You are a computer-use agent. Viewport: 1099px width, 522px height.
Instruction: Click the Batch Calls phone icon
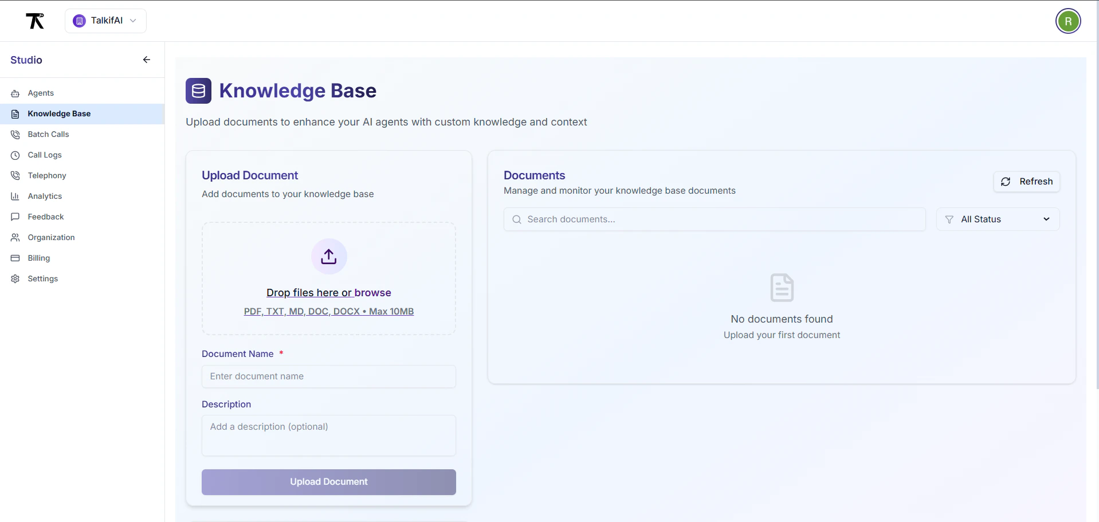pyautogui.click(x=15, y=134)
